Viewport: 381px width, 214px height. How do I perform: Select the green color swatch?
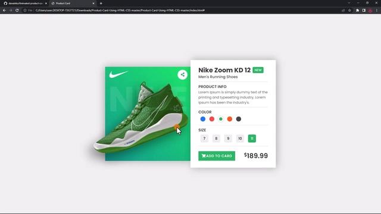(x=221, y=119)
